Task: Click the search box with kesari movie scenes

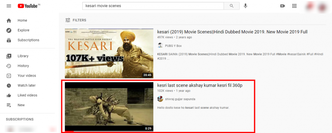Action: click(x=153, y=6)
